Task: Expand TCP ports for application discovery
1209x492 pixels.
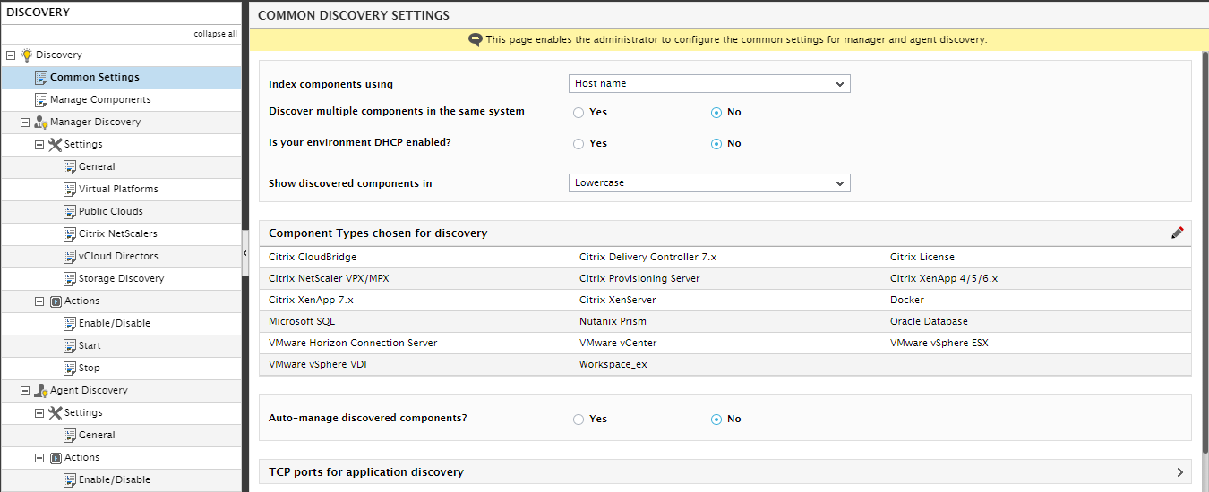Action: tap(1180, 472)
